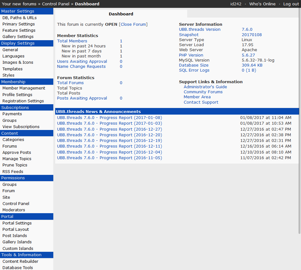Open Feature Settings page
301x270 pixels.
tap(19, 30)
